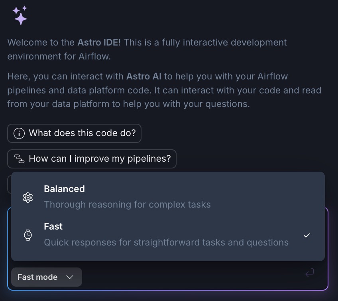Viewport: 338px width, 301px height.
Task: Click the stopwatch icon for Fast mode
Action: (x=28, y=235)
